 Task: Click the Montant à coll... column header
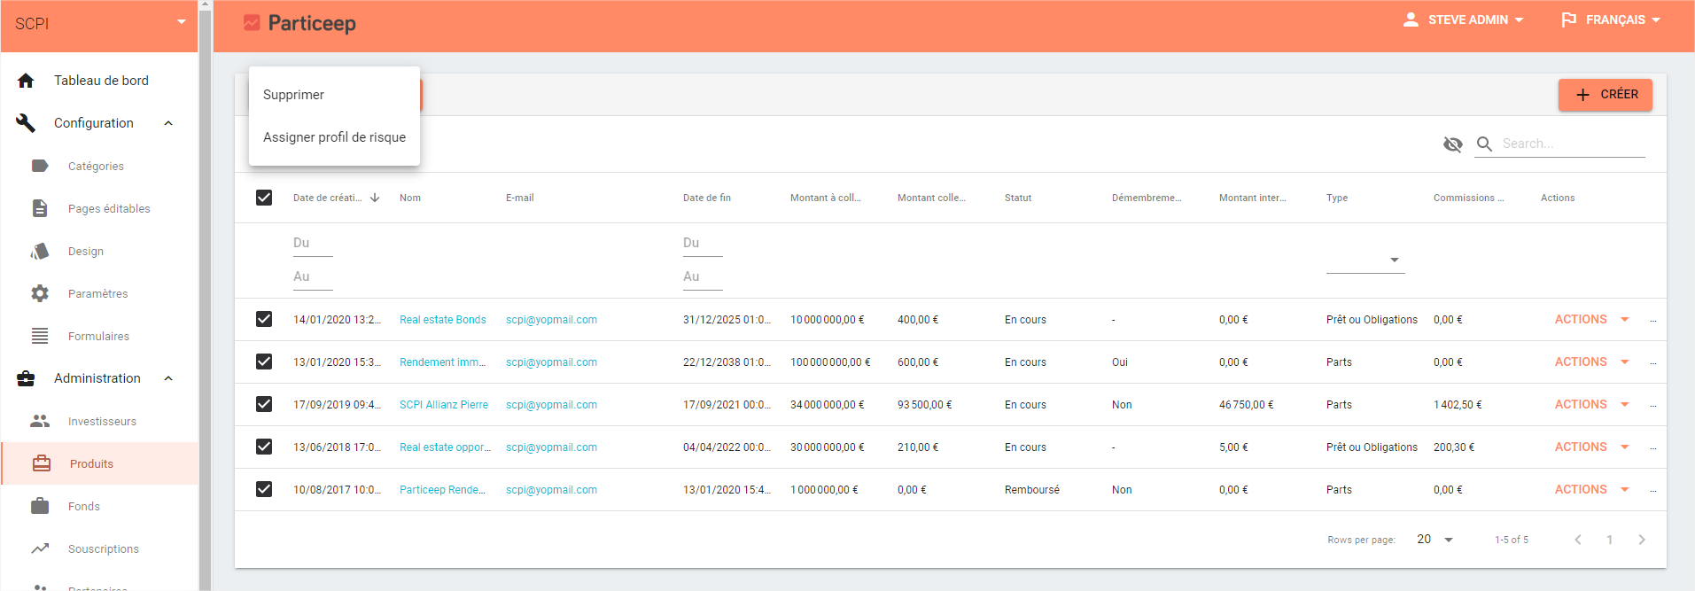tap(825, 198)
